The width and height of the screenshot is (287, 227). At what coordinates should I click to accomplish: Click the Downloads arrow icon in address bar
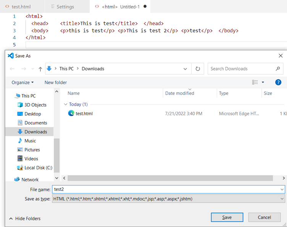point(49,69)
